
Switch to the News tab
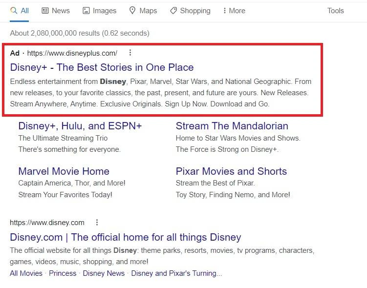56,11
